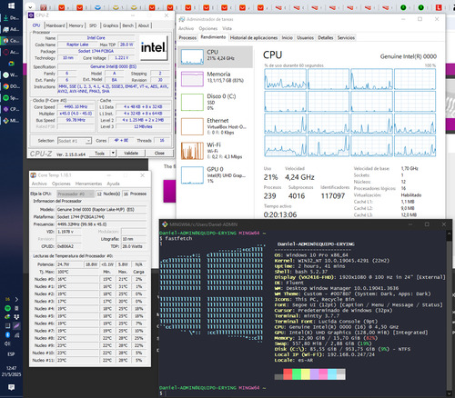Screen dimensions: 455x398
Task: Click the Task Manager title bar icon
Action: click(182, 19)
